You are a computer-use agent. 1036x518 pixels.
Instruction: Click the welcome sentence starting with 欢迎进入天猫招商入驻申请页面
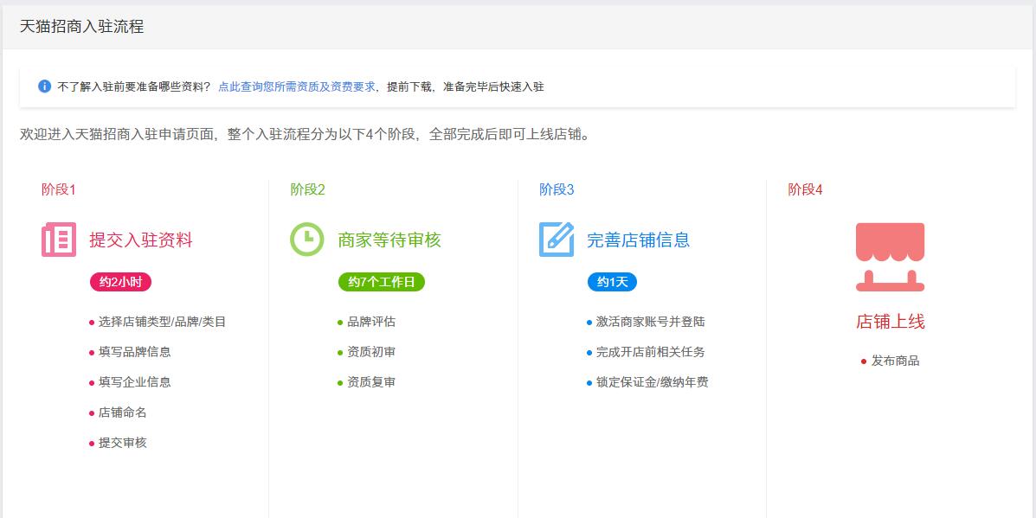pos(305,135)
